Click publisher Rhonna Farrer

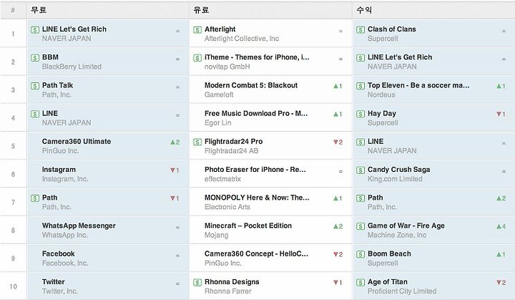pos(228,291)
